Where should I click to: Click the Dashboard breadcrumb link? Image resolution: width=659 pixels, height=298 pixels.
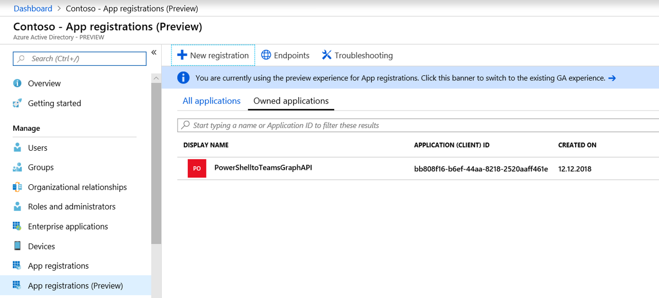[33, 8]
